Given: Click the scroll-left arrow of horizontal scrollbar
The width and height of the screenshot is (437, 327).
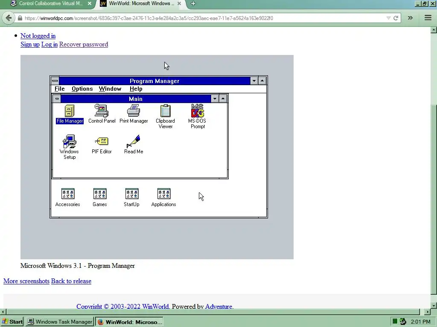Looking at the screenshot, I should point(3,312).
